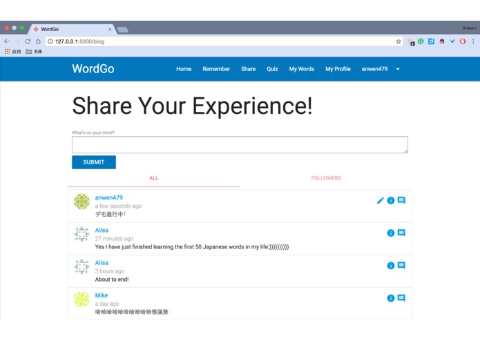Open anwen479's username link on the post
This screenshot has width=480, height=341.
108,197
